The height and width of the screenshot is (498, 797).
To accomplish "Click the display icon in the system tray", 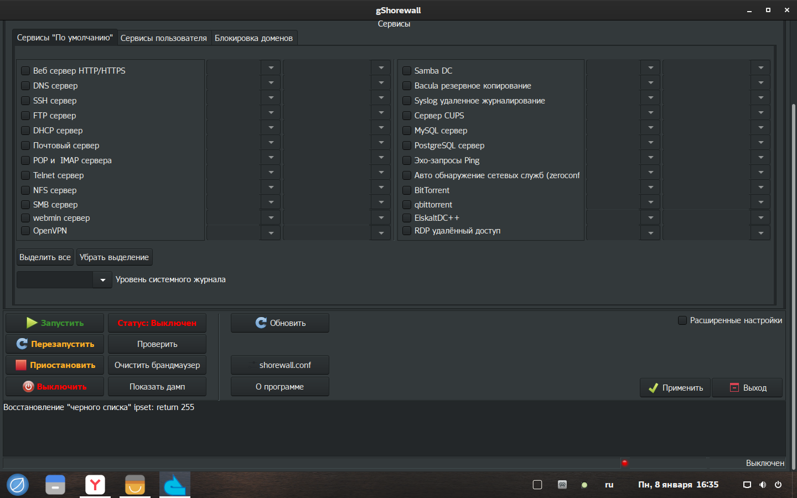I will coord(747,485).
